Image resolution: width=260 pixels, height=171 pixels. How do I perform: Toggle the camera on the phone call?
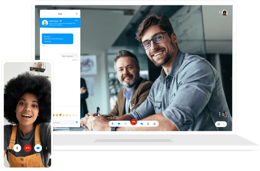[38, 148]
